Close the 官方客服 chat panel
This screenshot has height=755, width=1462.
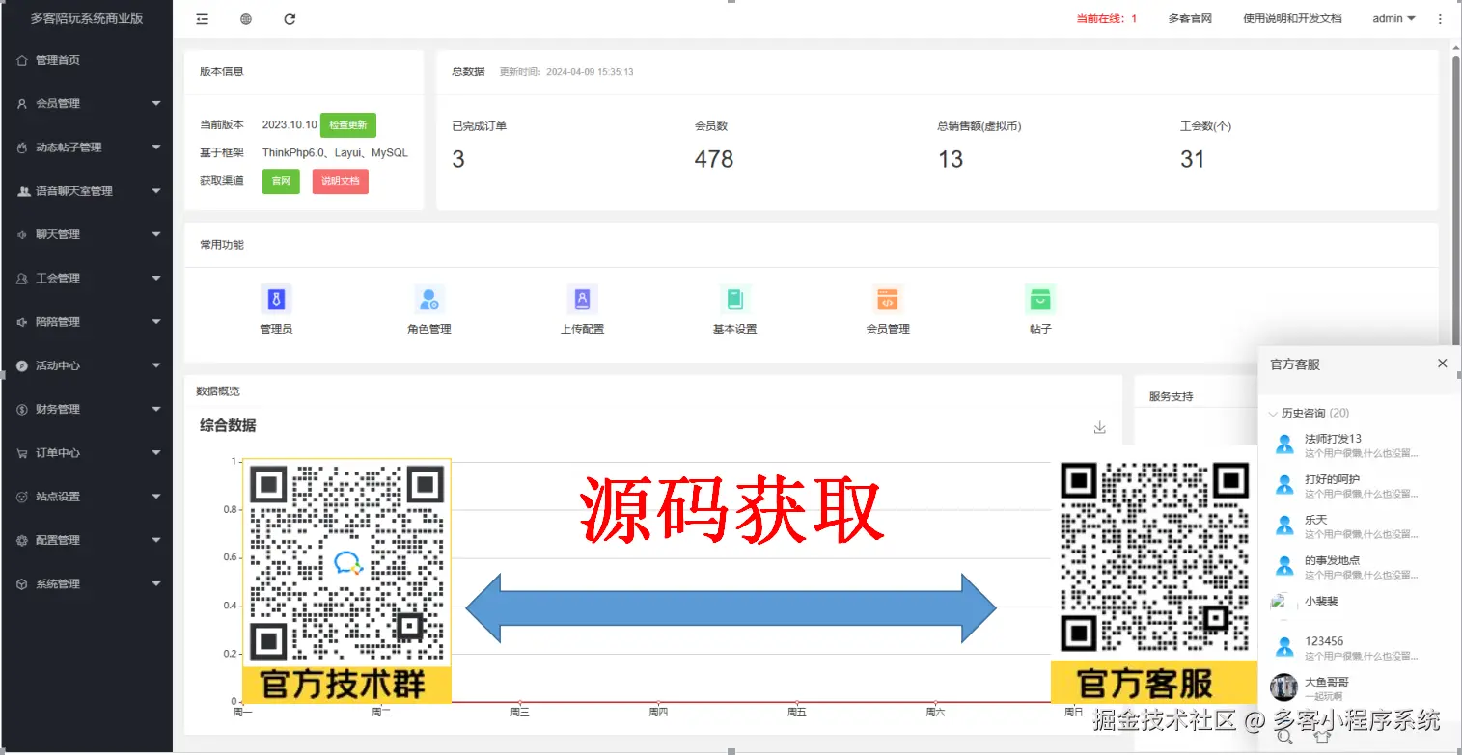pyautogui.click(x=1442, y=364)
